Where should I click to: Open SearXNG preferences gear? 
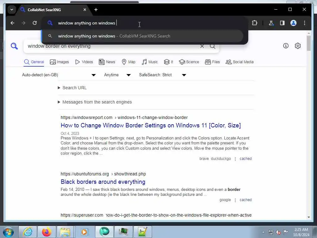point(297,46)
